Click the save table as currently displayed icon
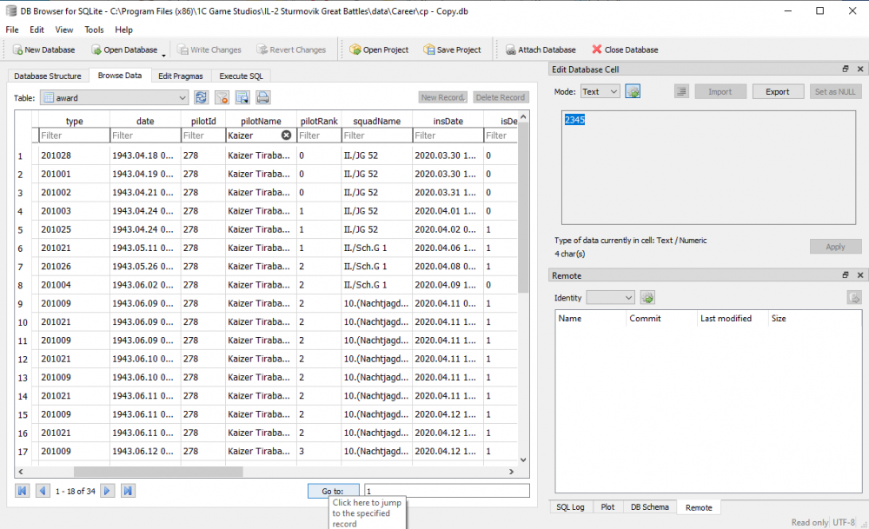The image size is (869, 529). pos(242,98)
